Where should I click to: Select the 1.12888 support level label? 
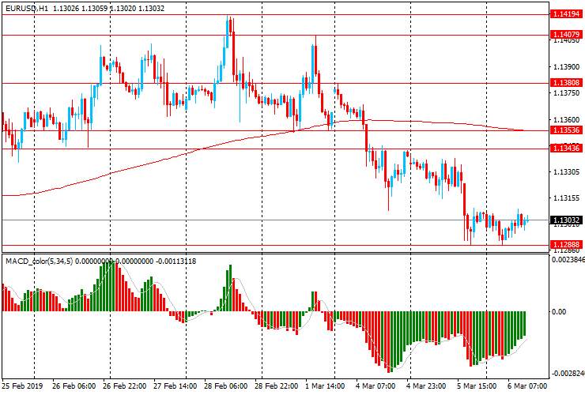tap(566, 245)
